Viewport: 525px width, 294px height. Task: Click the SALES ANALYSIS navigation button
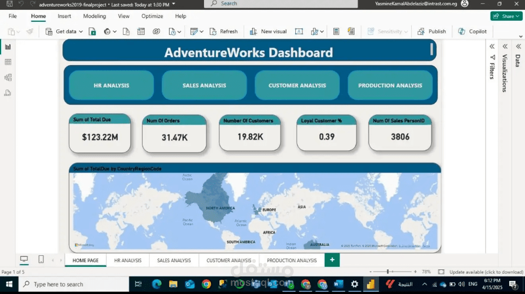[x=204, y=85]
